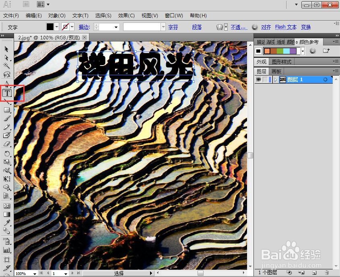340x277 pixels.
Task: Click the Create New Sublayer icon
Action: tap(301, 273)
